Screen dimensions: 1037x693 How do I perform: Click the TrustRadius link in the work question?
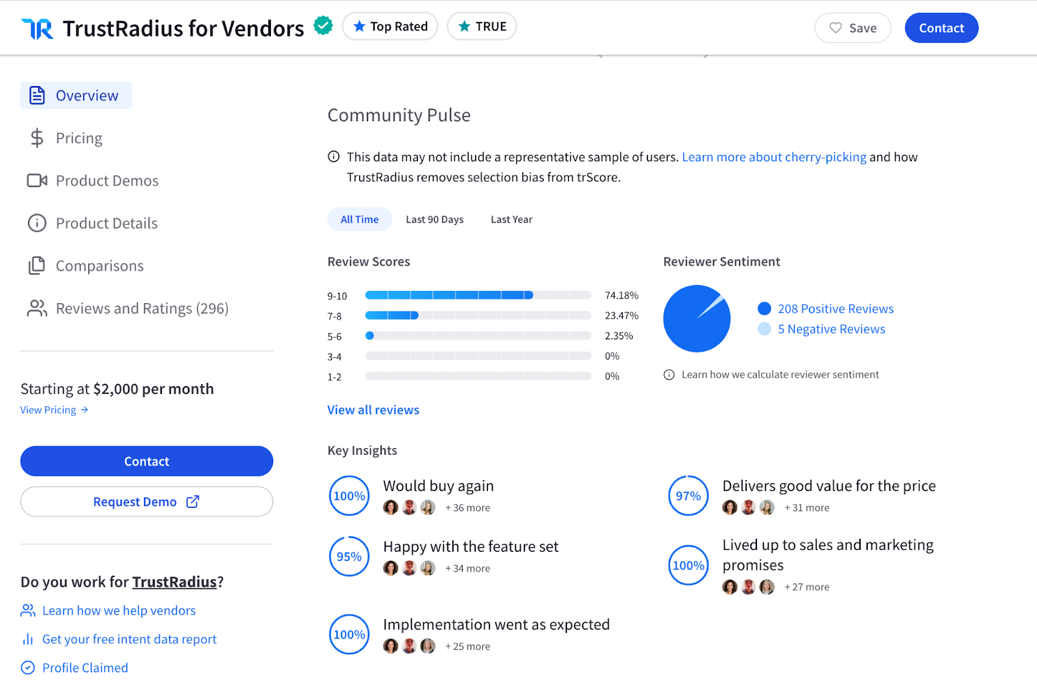click(x=174, y=582)
